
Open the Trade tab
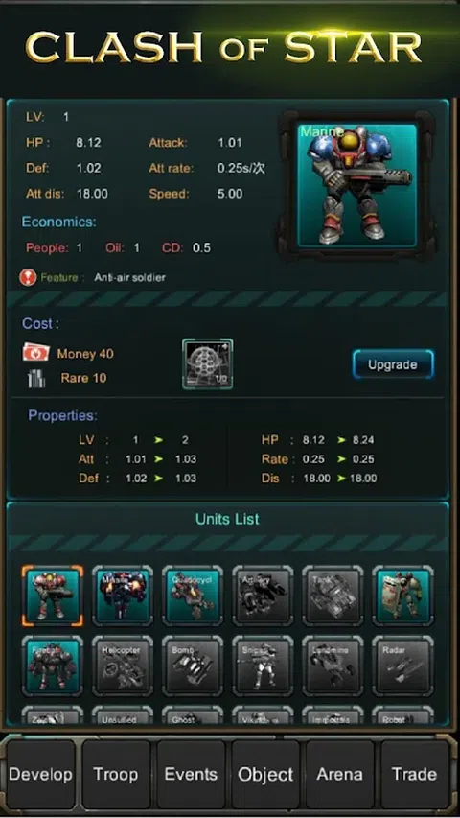point(415,774)
